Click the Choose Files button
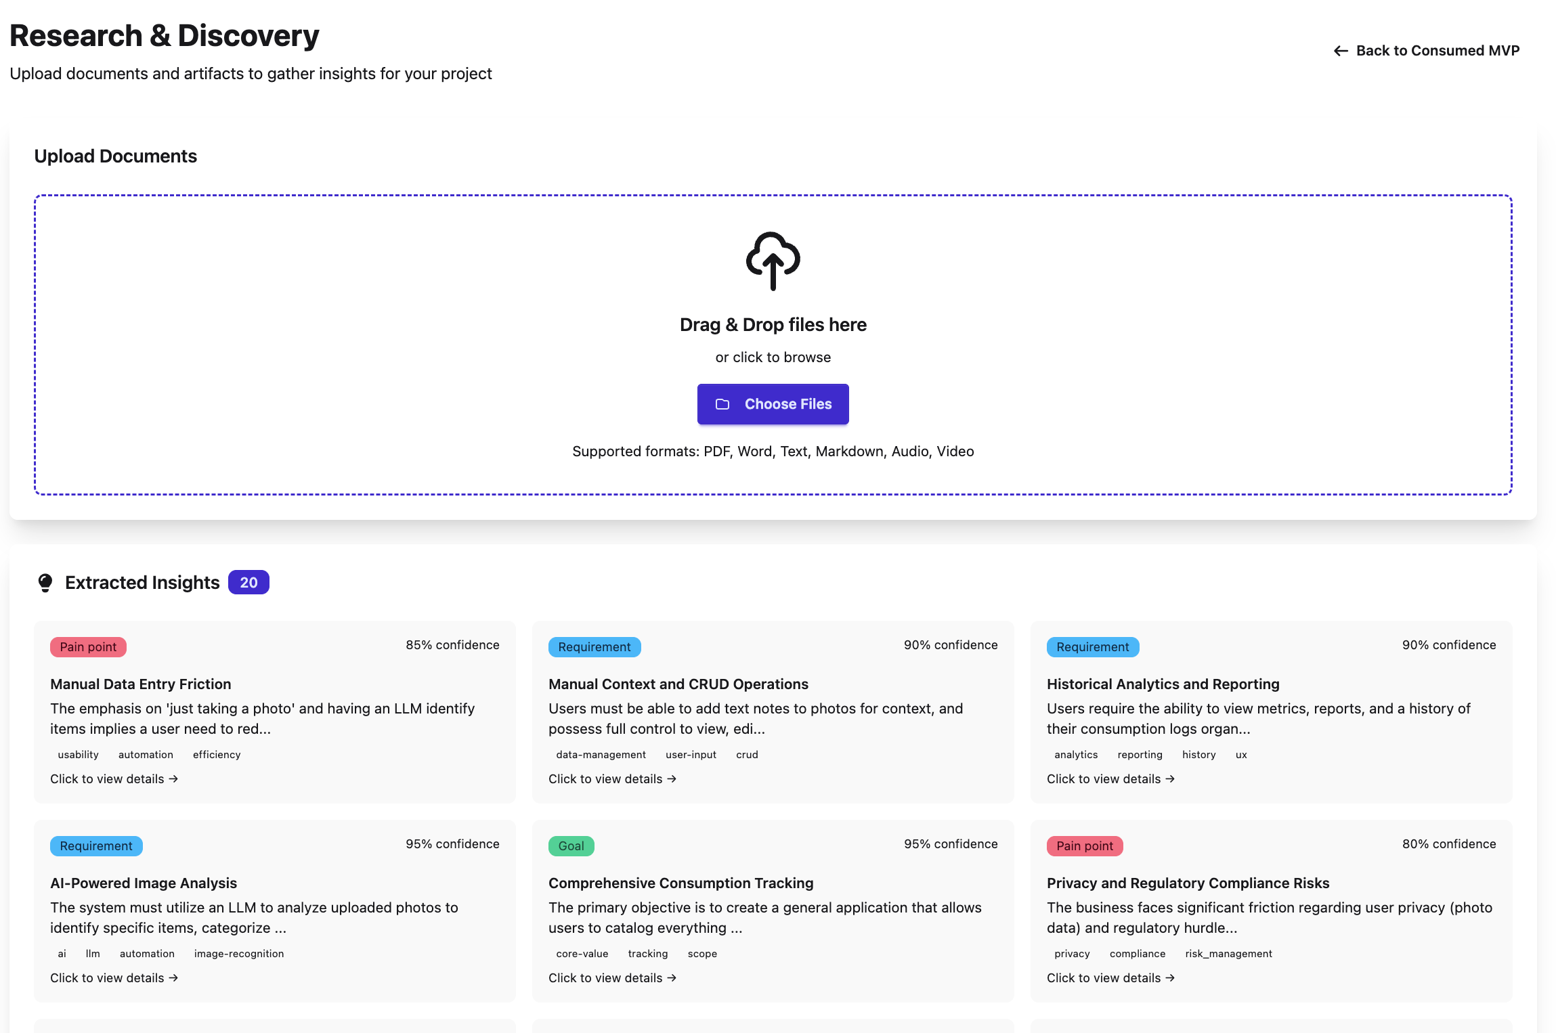Image resolution: width=1556 pixels, height=1033 pixels. (773, 404)
